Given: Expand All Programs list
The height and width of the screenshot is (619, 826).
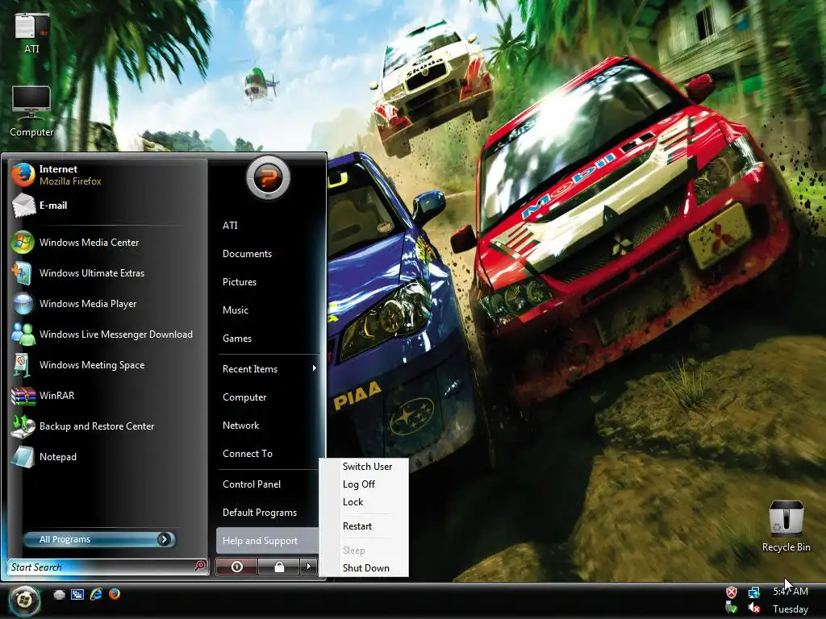Looking at the screenshot, I should point(99,539).
